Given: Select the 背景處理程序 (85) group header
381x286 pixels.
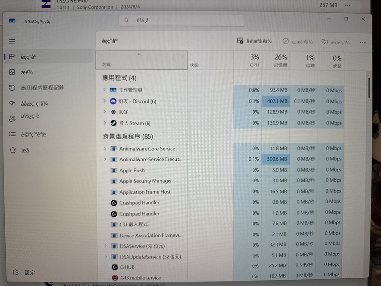Looking at the screenshot, I should pyautogui.click(x=128, y=136).
